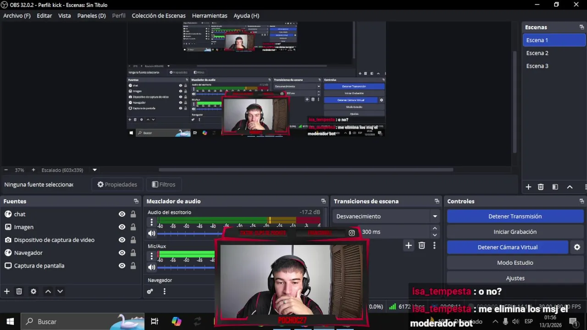Zoom out preview with minus icon
The image size is (587, 330).
click(x=6, y=170)
